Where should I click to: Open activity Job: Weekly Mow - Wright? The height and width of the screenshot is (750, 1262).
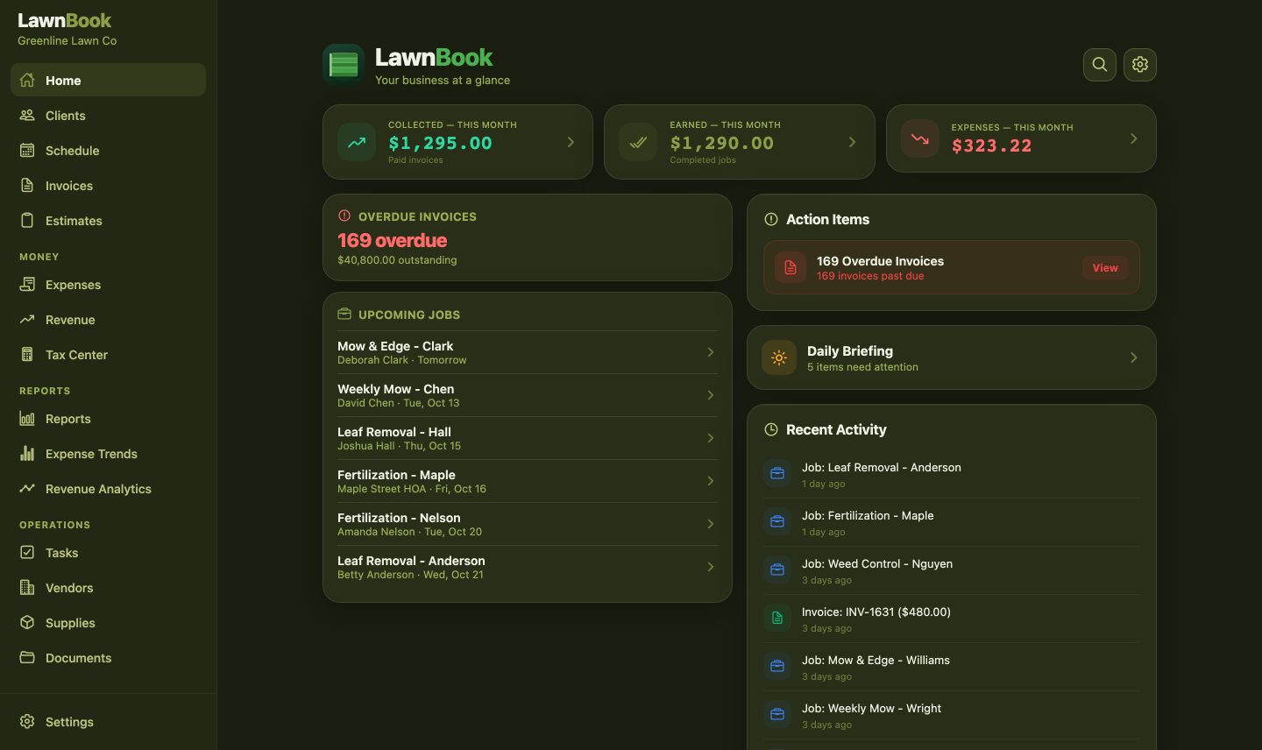coord(951,715)
